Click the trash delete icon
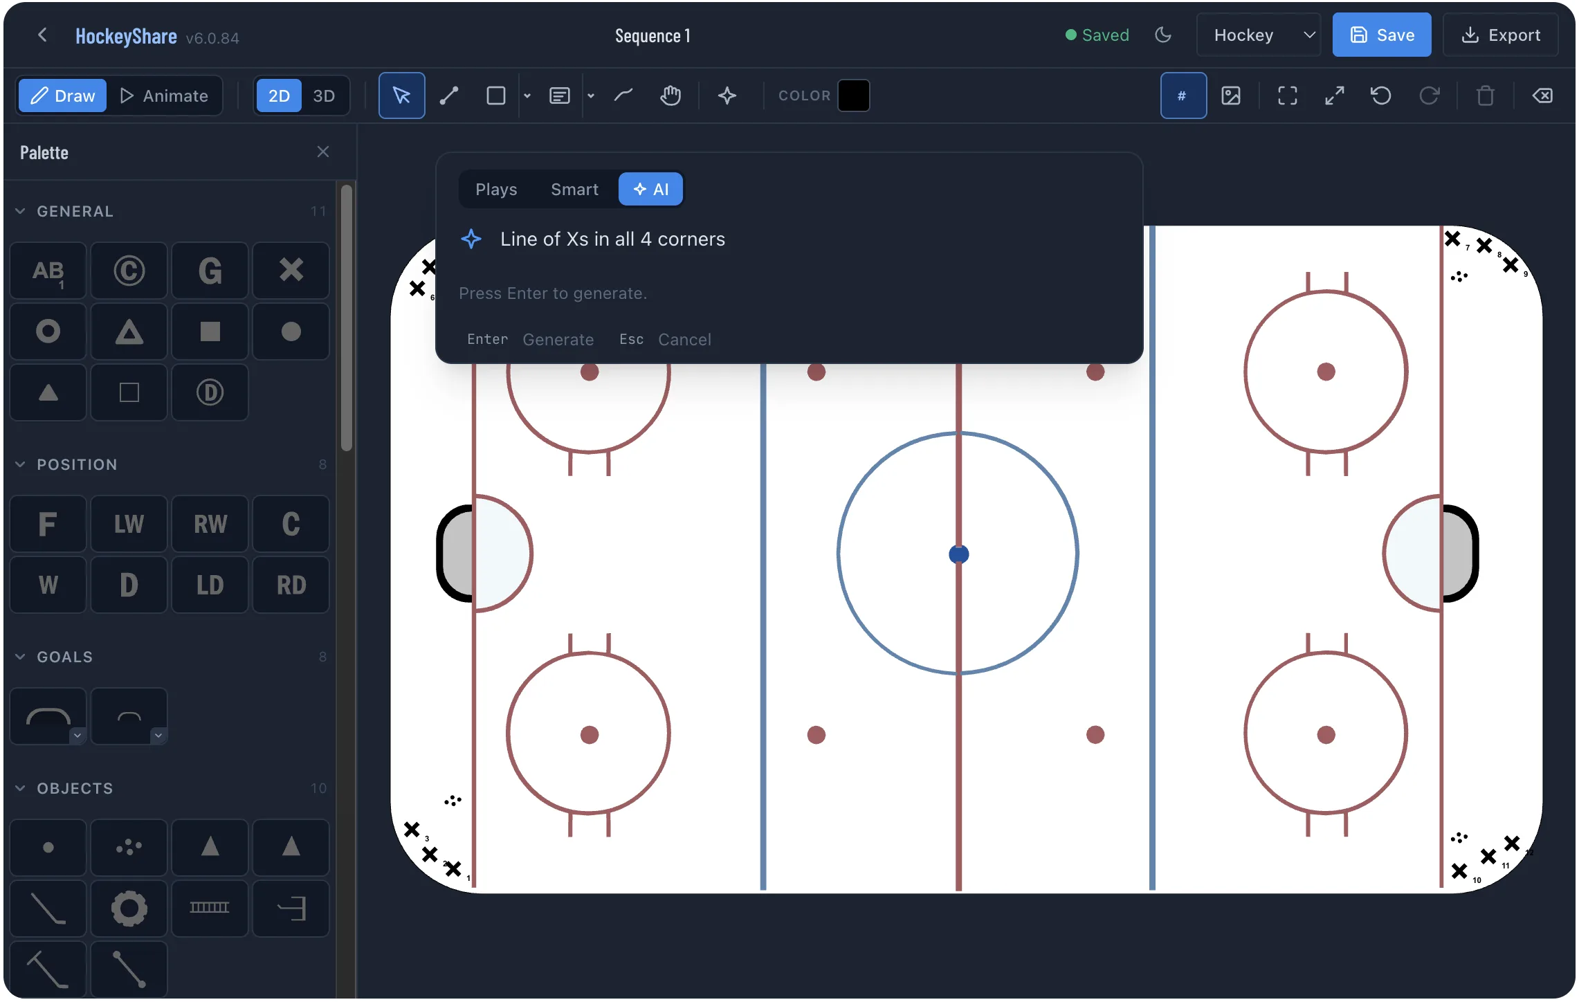Screen dimensions: 1579x1002 point(1486,95)
